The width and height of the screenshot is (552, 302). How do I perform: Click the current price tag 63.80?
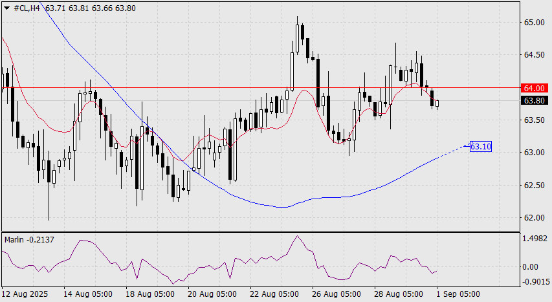click(534, 101)
